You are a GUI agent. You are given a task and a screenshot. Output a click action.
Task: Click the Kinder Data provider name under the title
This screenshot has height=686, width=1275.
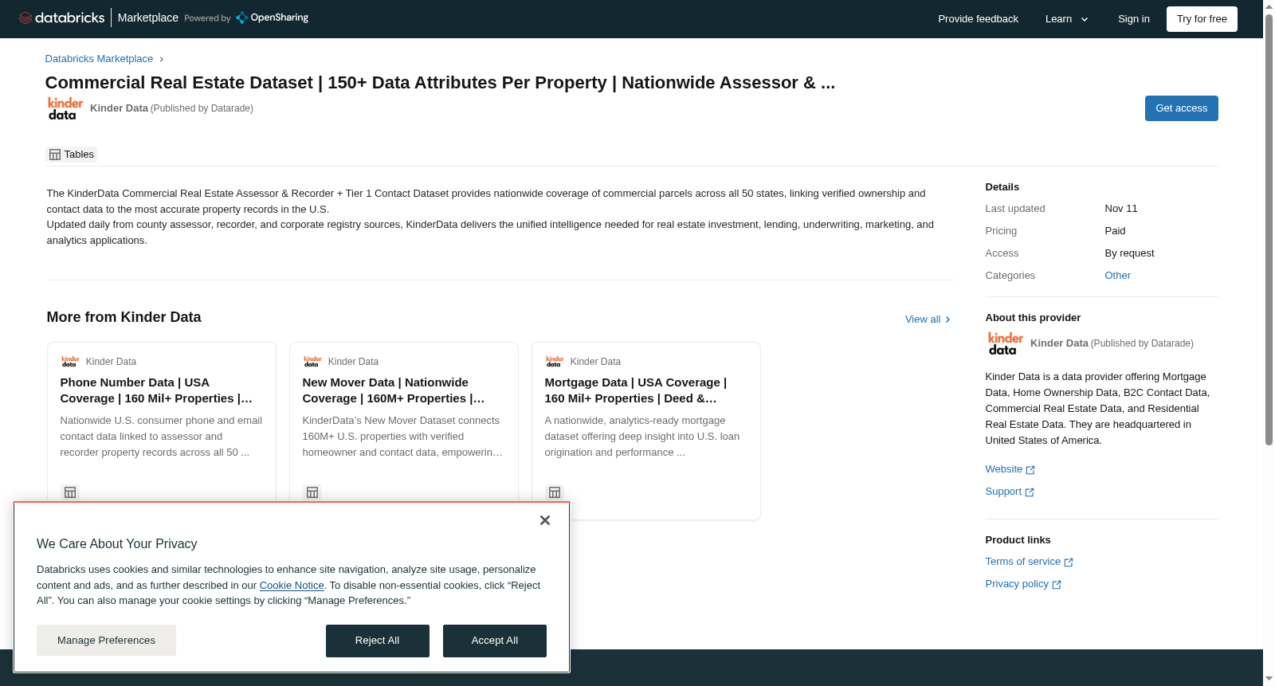(x=119, y=108)
